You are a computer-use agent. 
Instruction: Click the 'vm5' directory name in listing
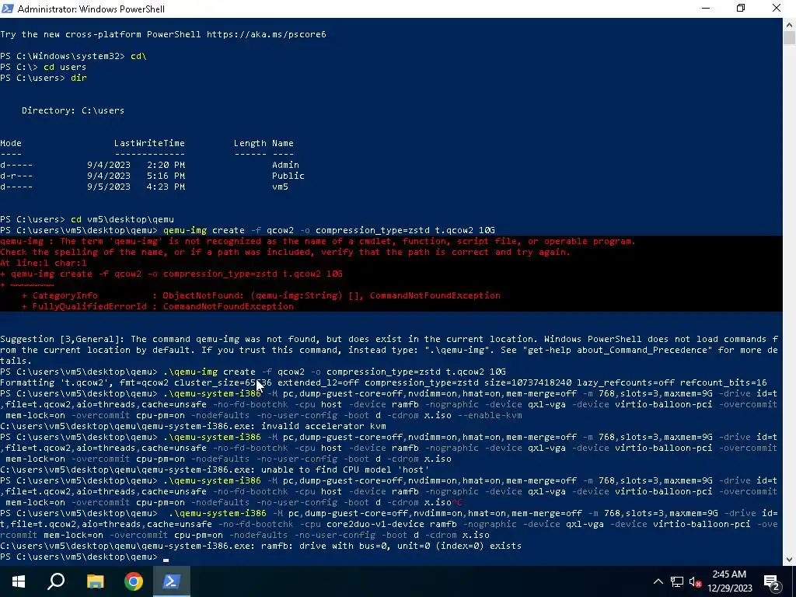click(280, 187)
